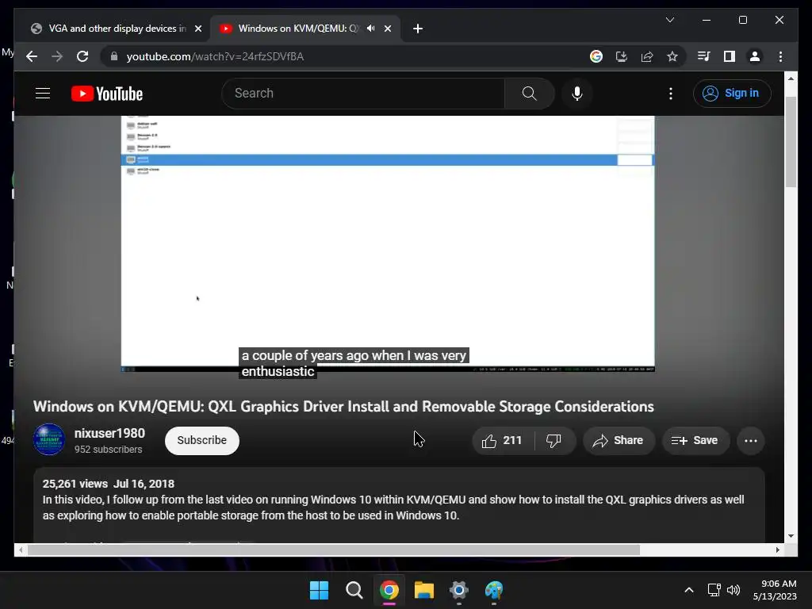Go to YouTube home via logo
Image resolution: width=812 pixels, height=609 pixels.
click(x=107, y=94)
